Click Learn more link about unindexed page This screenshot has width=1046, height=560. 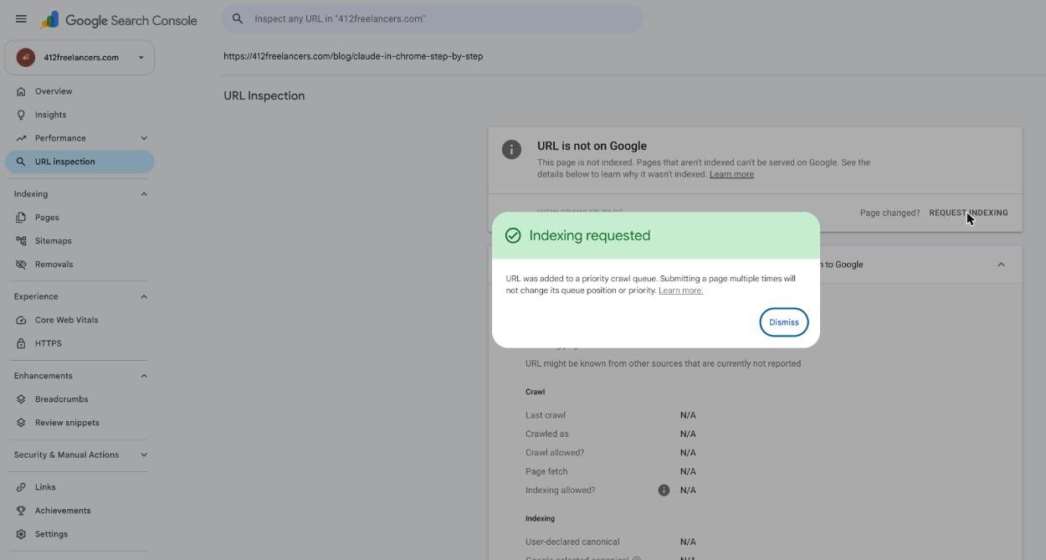tap(731, 174)
